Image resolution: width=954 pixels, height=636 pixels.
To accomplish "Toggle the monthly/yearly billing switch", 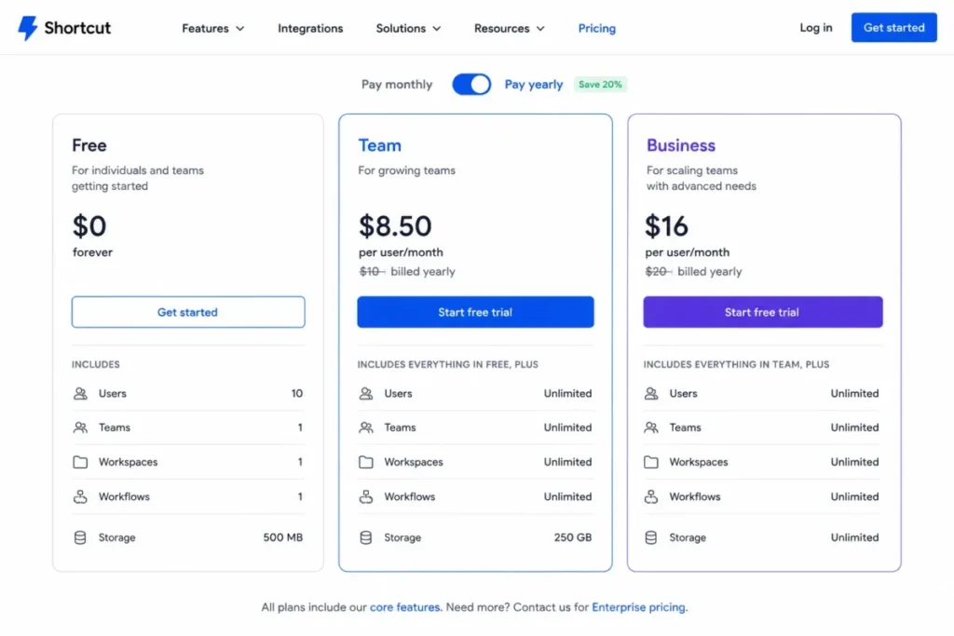I will pos(471,85).
